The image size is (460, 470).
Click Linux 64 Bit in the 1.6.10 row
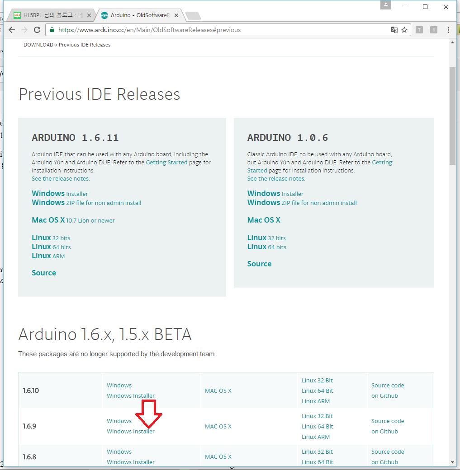click(318, 391)
